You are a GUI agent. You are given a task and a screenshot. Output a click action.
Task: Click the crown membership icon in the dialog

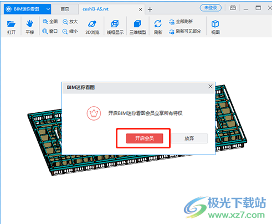pos(94,113)
